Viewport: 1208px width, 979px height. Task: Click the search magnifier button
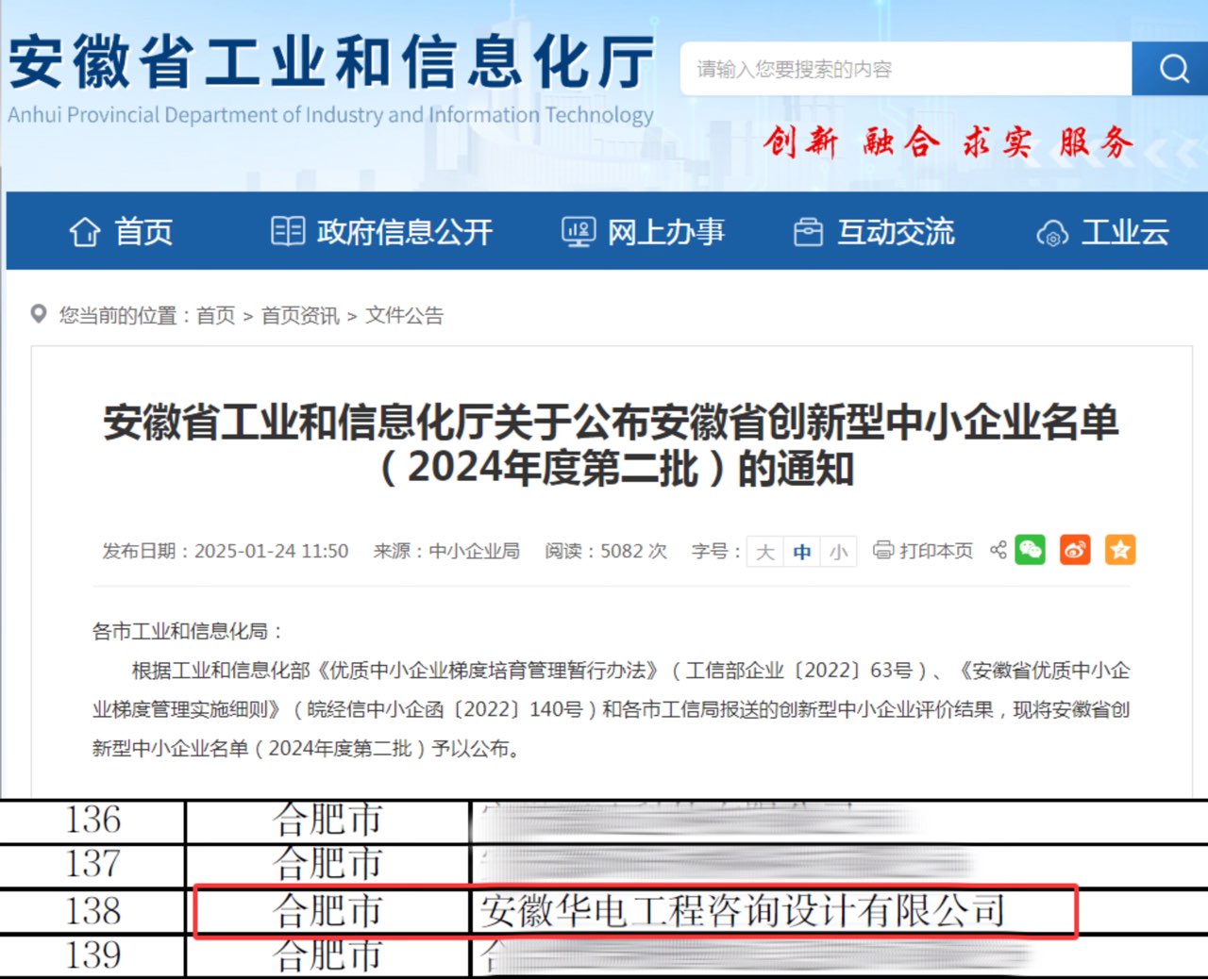point(1173,69)
